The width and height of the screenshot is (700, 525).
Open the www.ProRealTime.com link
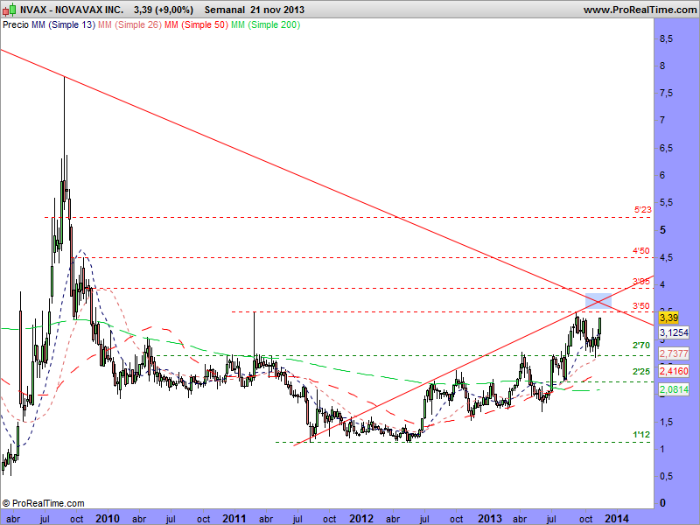tap(640, 10)
